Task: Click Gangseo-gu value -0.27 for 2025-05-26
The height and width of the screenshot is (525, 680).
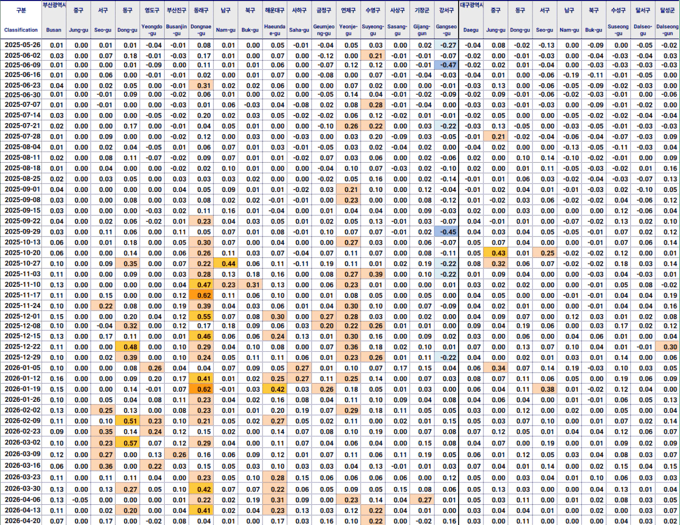Action: (x=446, y=46)
